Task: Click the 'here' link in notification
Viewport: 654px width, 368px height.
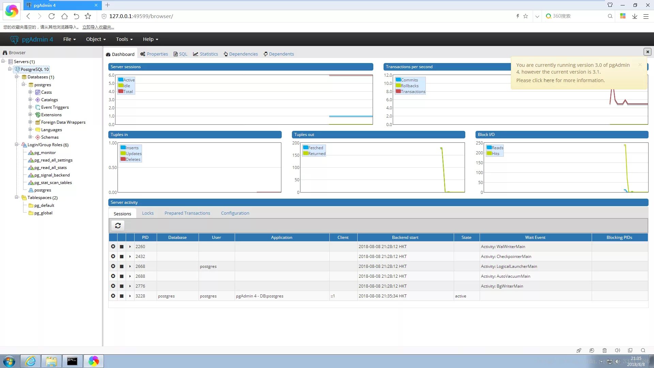Action: pyautogui.click(x=549, y=80)
